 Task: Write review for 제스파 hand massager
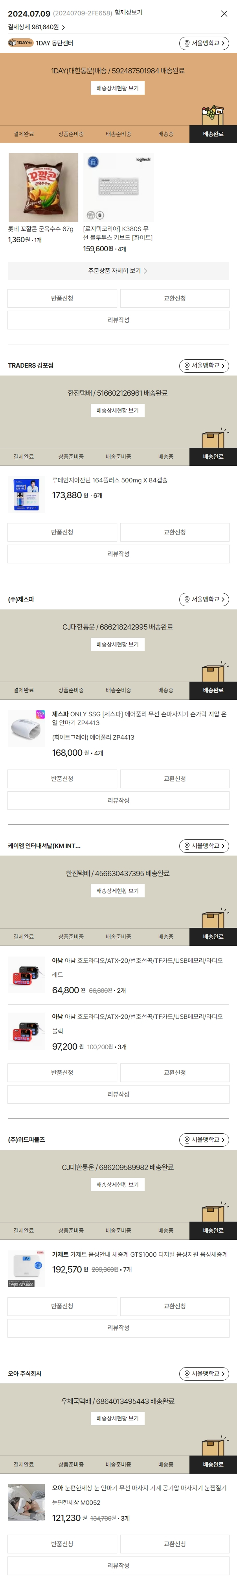pos(118,800)
